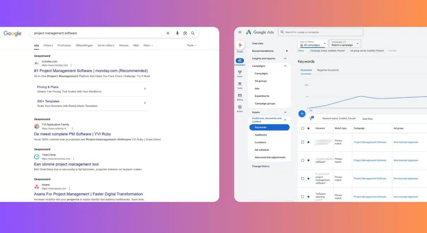Open the Tools wrench icon

tap(240, 84)
